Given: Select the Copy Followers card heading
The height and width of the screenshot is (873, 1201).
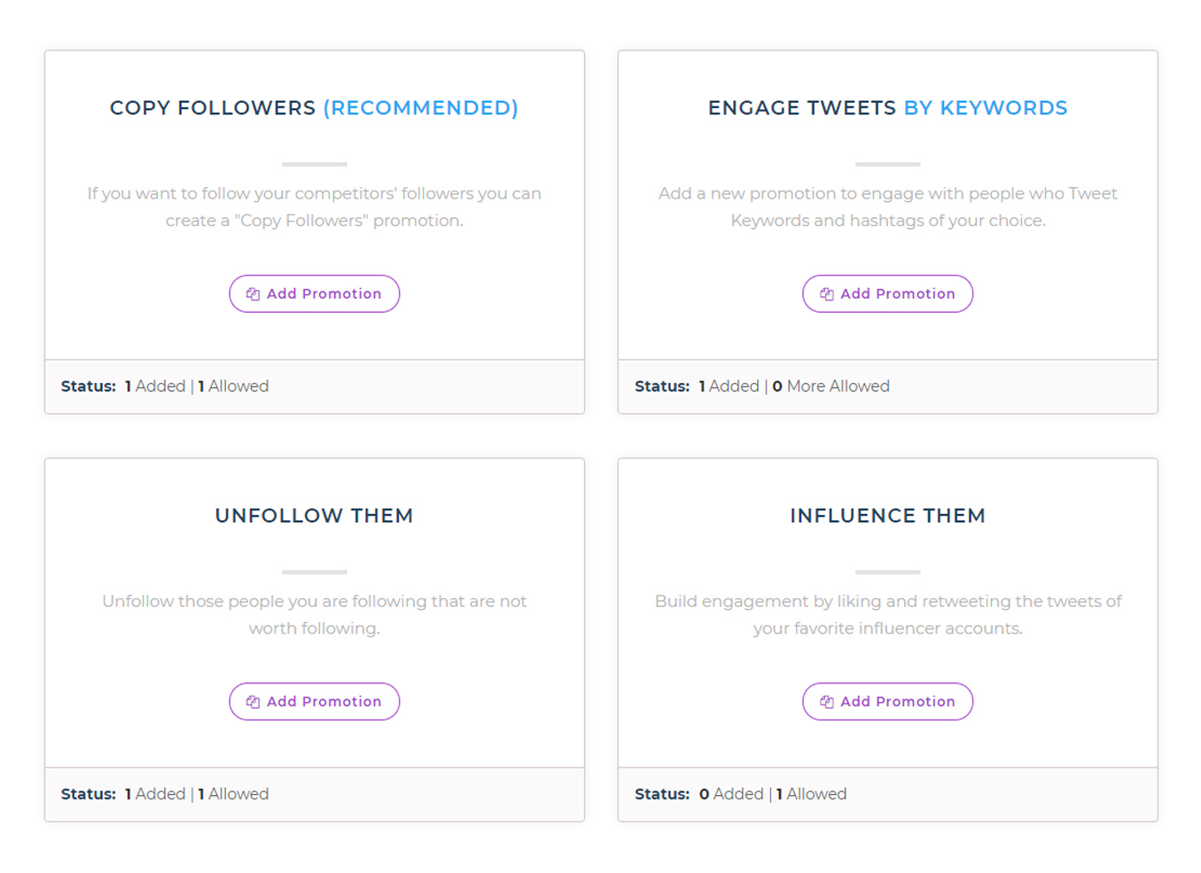Looking at the screenshot, I should [x=213, y=107].
